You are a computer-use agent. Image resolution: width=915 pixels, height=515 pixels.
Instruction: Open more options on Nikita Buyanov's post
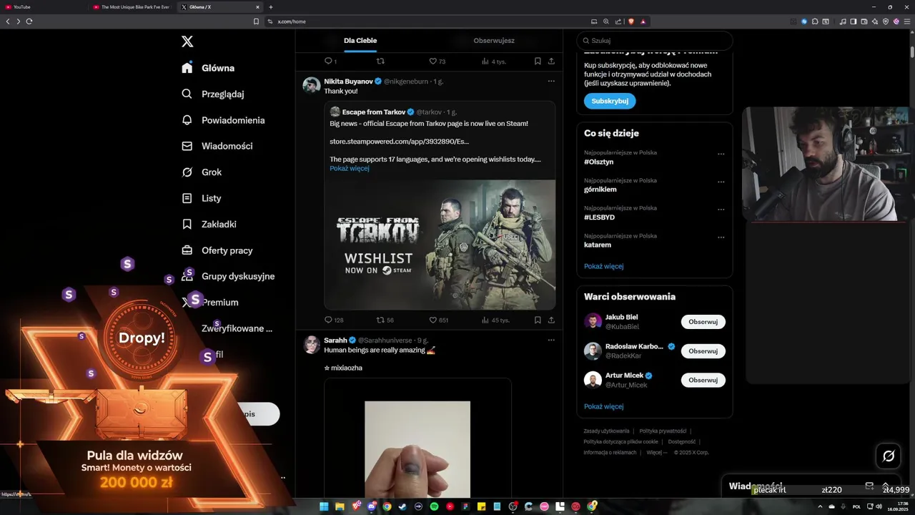551,81
